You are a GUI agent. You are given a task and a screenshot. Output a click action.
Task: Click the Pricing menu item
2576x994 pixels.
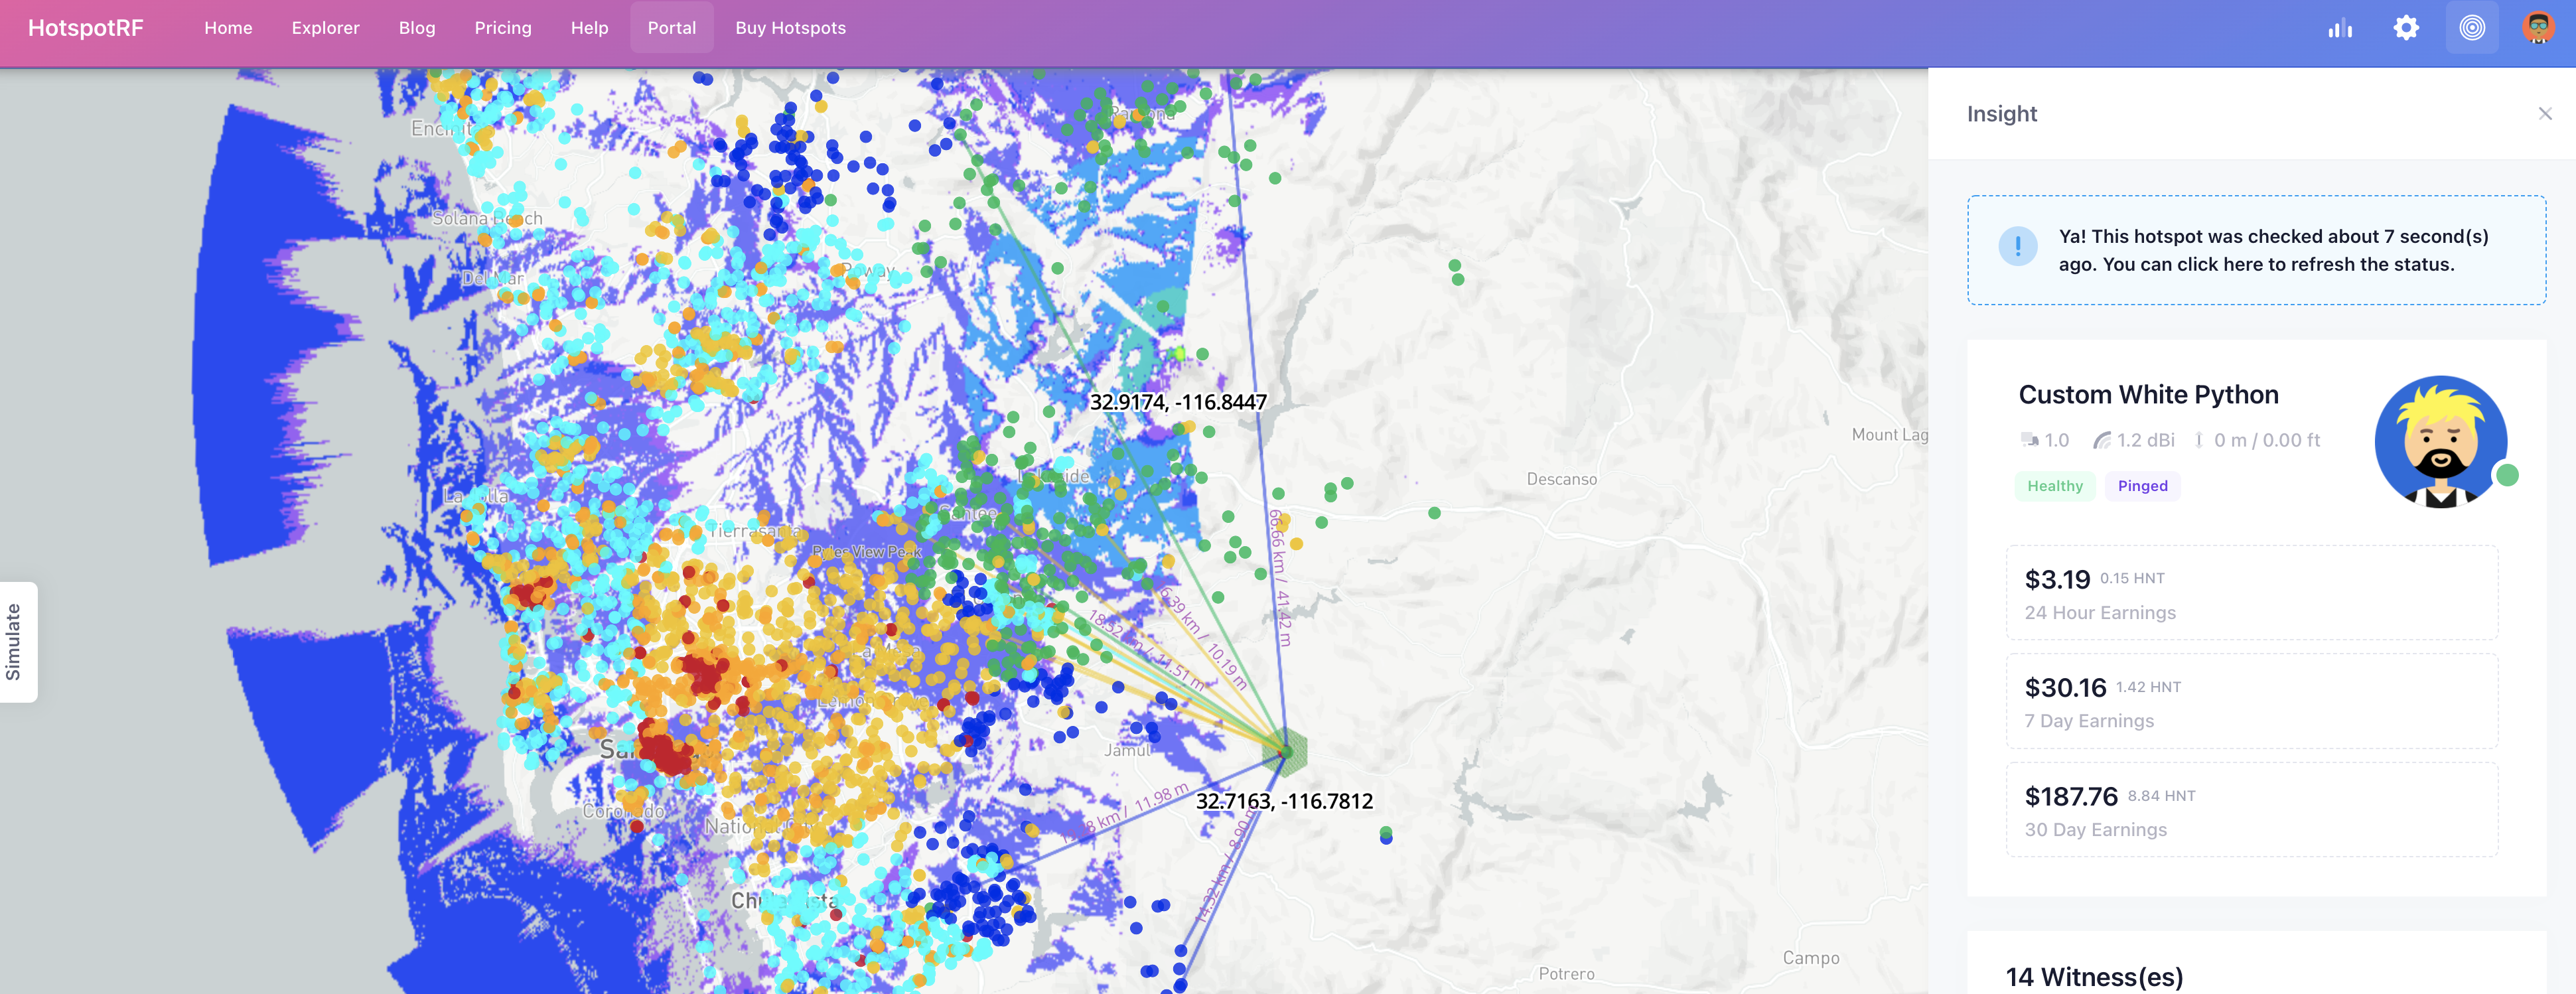[502, 28]
